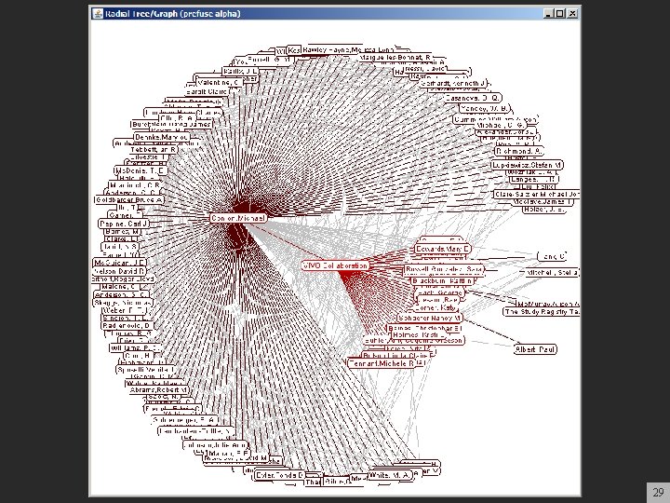This screenshot has width=670, height=503.
Task: Select the Valentine, C node
Action: coord(220,82)
